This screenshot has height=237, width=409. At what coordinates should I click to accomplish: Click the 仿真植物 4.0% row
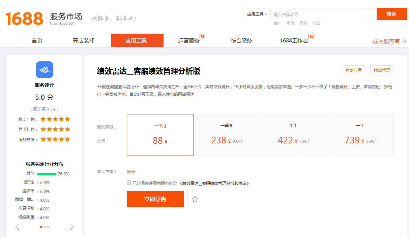click(x=34, y=209)
